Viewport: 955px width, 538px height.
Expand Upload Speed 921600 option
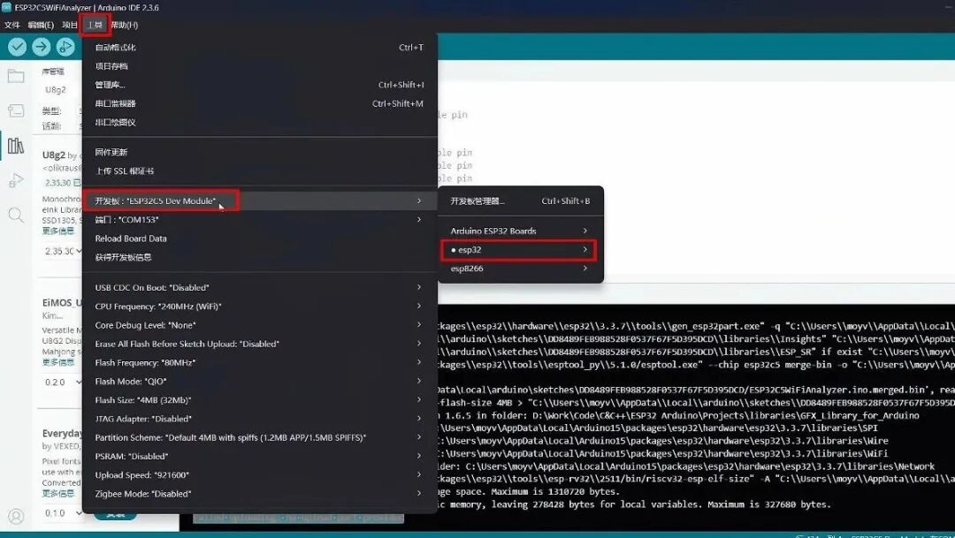[x=259, y=475]
